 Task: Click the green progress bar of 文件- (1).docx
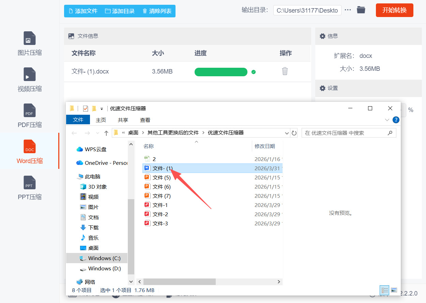221,72
